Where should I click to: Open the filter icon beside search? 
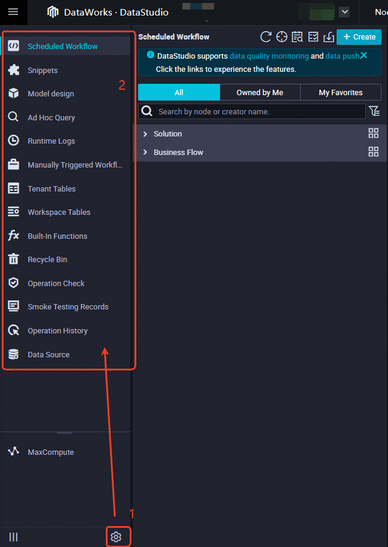tap(374, 111)
